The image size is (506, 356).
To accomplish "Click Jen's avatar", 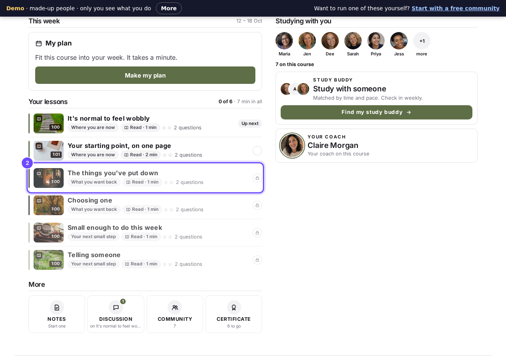I will 307,41.
